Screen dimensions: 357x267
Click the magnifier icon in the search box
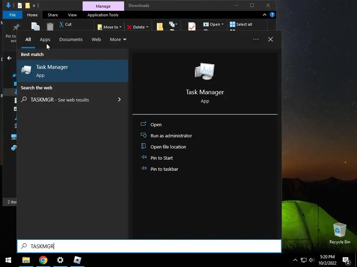[24, 246]
